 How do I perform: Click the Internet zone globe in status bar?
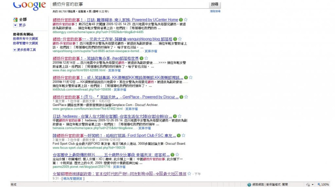click(250, 185)
